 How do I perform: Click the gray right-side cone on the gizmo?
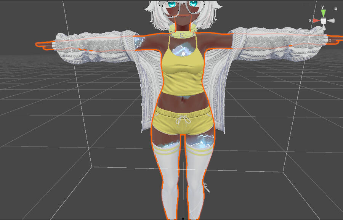(x=331, y=21)
